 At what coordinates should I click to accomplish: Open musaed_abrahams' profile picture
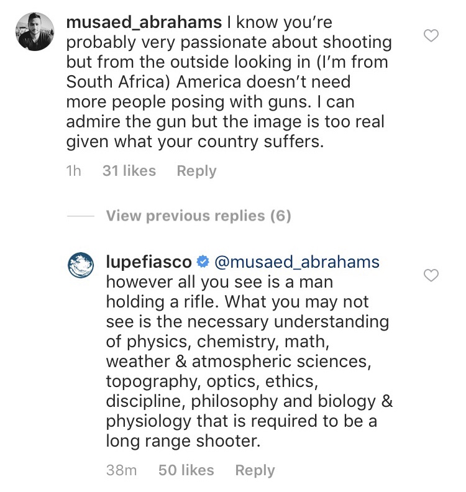coord(35,32)
